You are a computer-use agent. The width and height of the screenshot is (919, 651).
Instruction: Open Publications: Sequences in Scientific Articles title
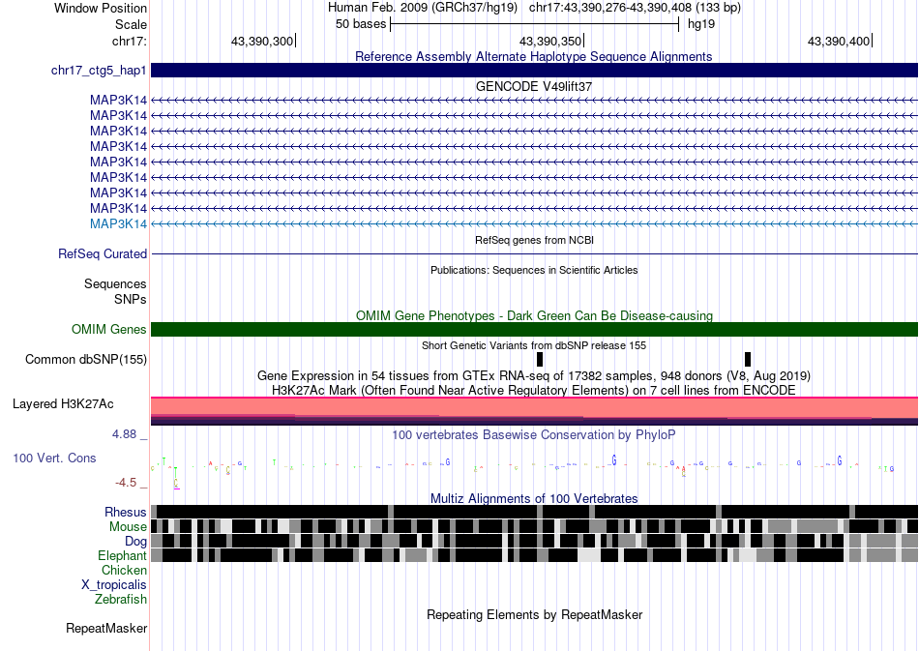pyautogui.click(x=534, y=270)
